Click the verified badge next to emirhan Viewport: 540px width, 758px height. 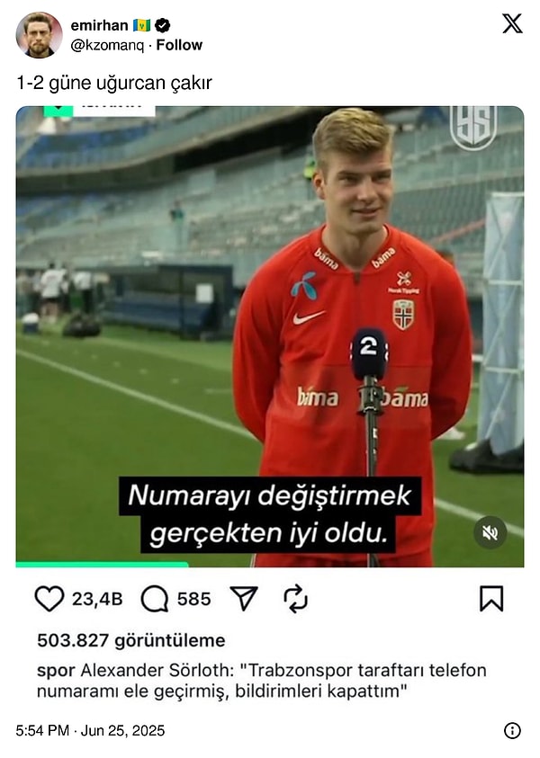click(163, 25)
